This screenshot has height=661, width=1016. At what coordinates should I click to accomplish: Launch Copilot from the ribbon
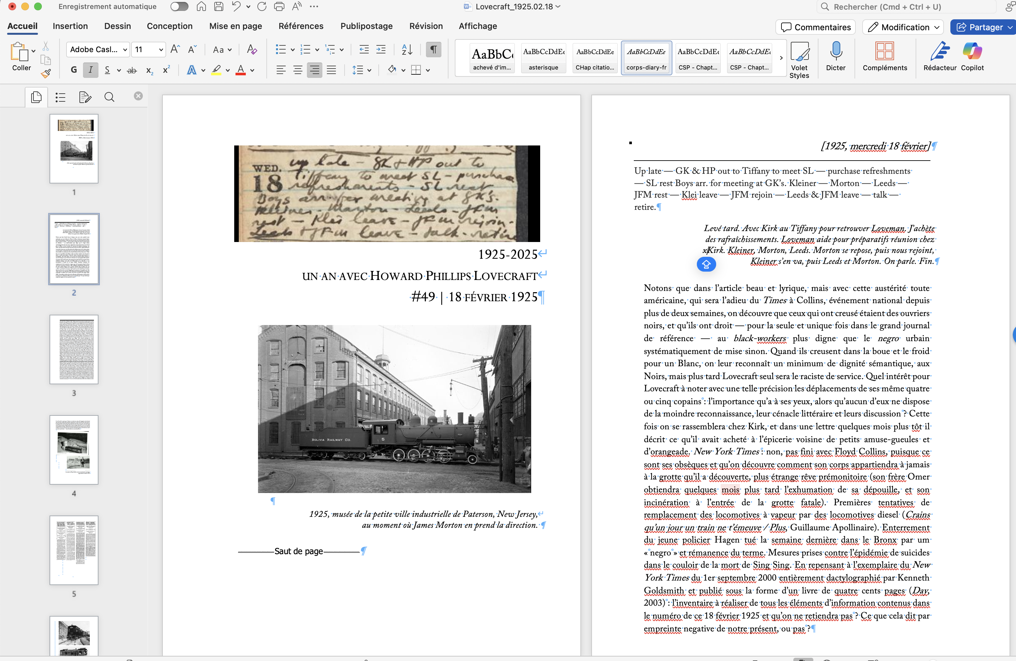point(972,57)
